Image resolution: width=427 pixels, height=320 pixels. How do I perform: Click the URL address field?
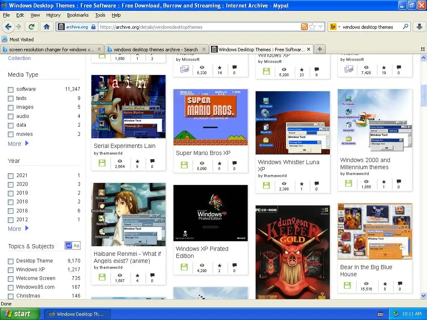coord(199,27)
